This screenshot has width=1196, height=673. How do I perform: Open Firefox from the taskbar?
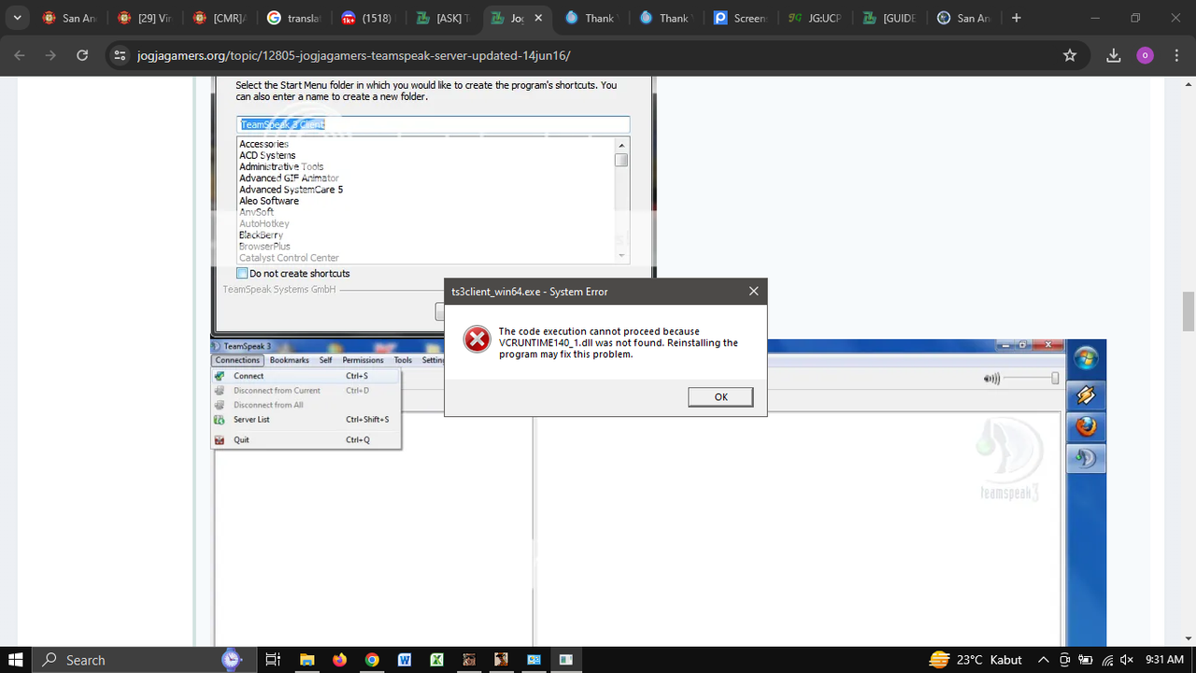339,660
